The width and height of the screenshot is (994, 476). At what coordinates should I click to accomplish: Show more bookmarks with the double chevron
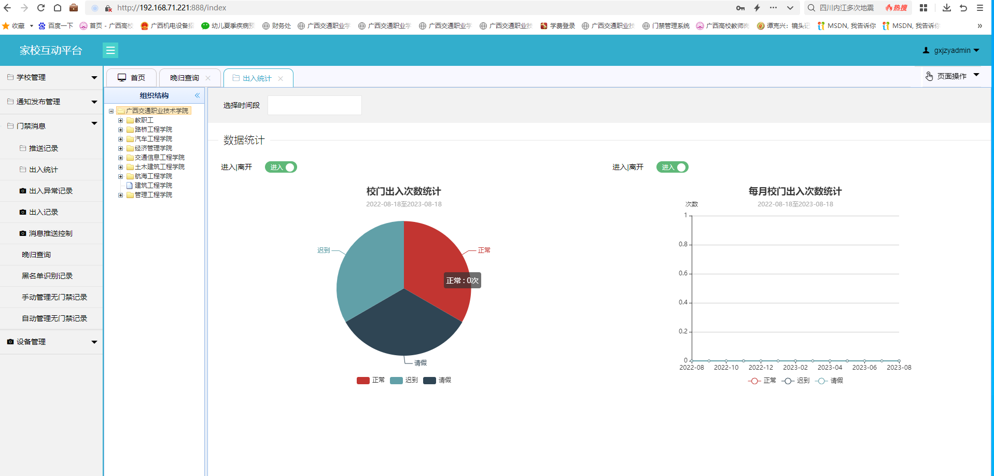click(979, 25)
